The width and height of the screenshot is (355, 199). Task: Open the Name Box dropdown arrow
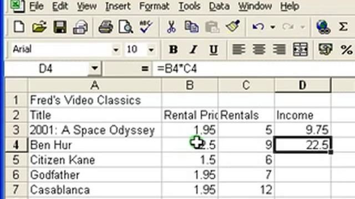pyautogui.click(x=95, y=68)
